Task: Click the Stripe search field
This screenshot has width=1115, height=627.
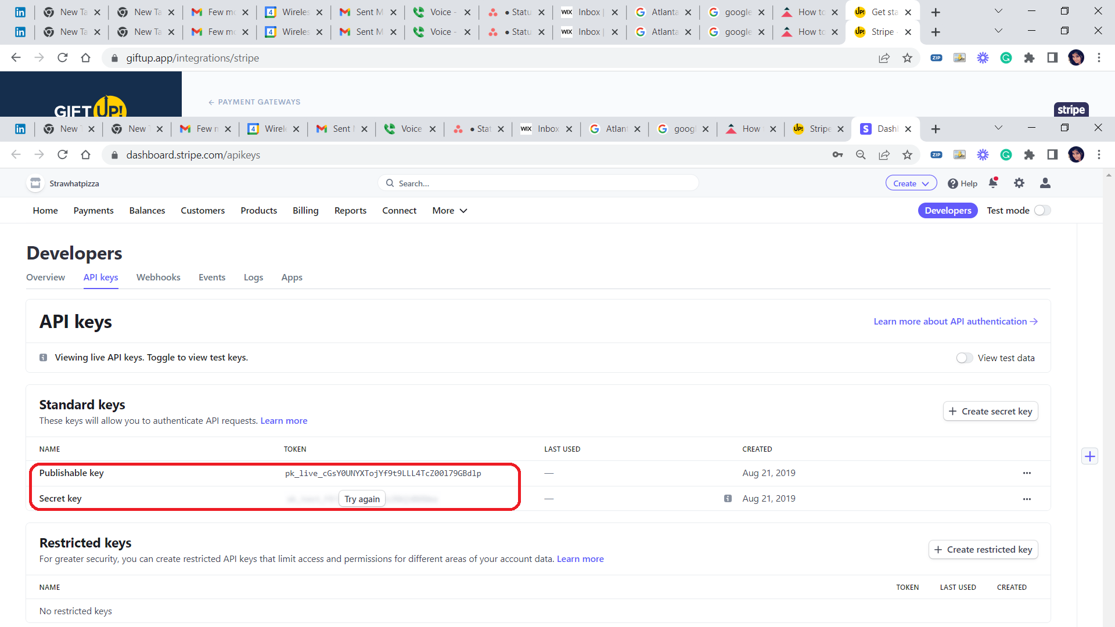Action: [538, 183]
